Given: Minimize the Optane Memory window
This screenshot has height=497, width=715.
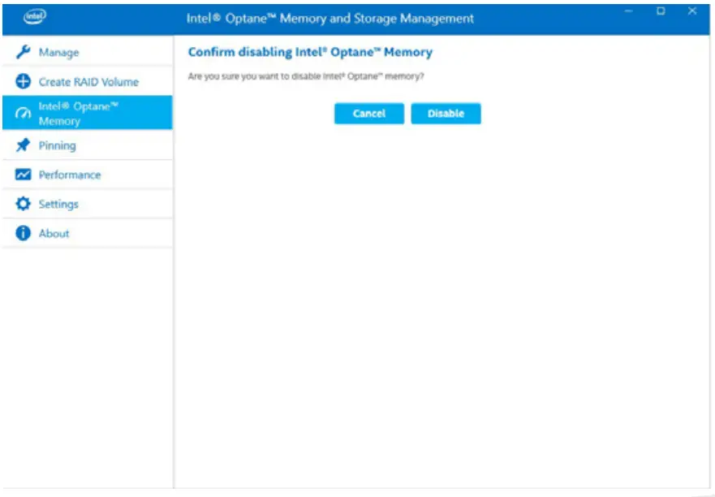Looking at the screenshot, I should (x=629, y=11).
